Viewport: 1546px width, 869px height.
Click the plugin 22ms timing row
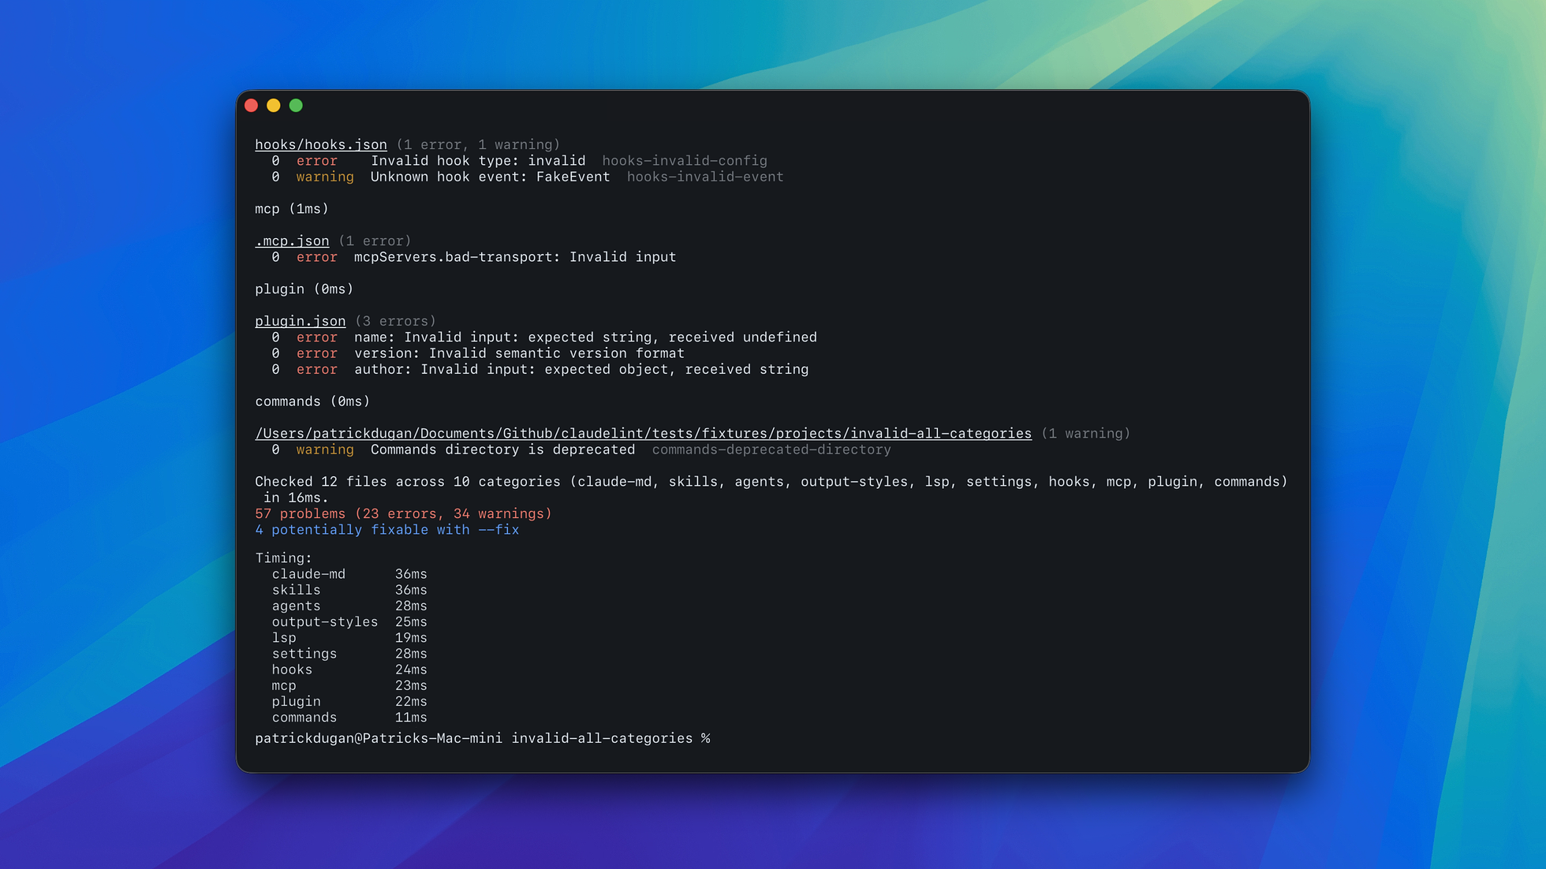[349, 702]
